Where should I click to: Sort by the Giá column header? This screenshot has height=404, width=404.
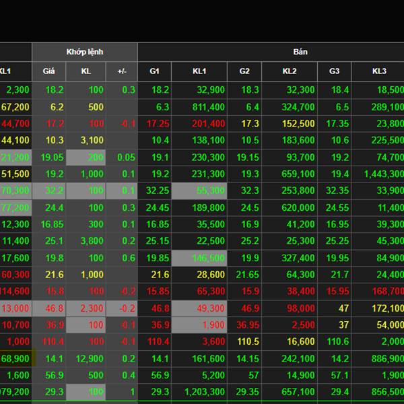coord(49,71)
